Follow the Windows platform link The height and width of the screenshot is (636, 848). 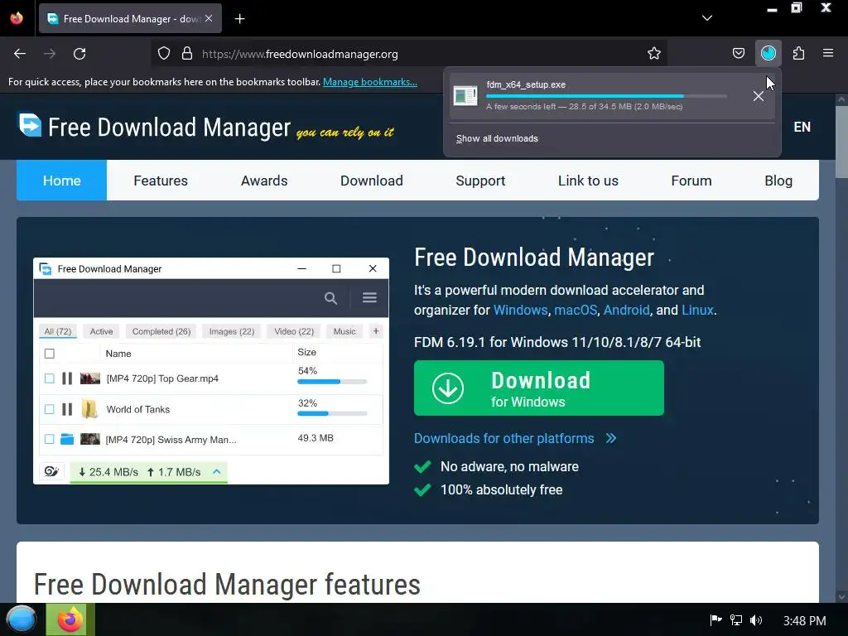pos(520,310)
